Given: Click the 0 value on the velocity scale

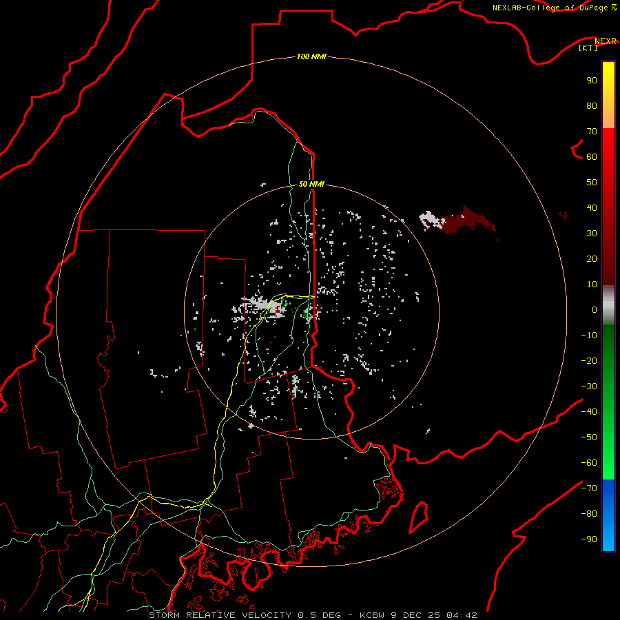Looking at the screenshot, I should click(595, 309).
